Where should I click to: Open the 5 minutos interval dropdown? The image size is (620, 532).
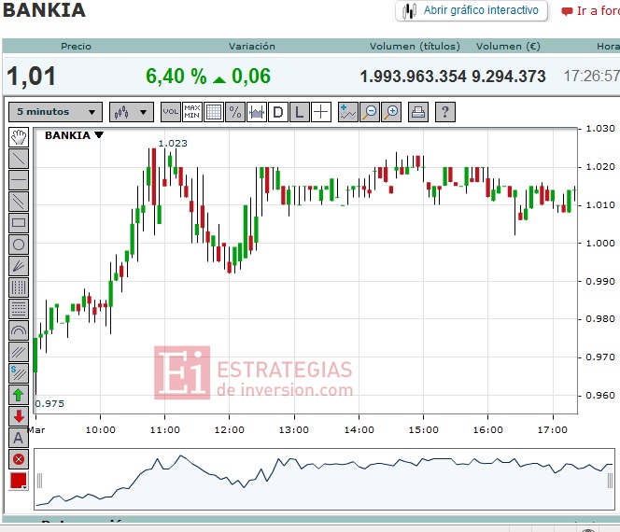[x=55, y=112]
